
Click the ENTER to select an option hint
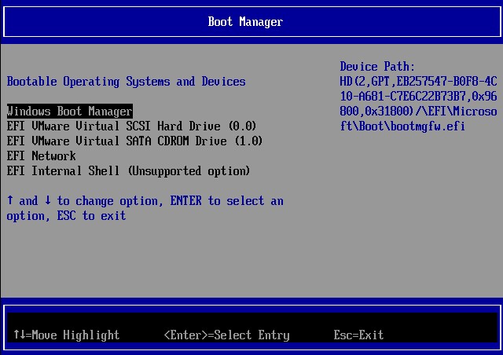coord(227,201)
